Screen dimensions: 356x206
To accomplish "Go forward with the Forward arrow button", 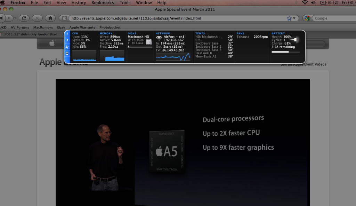I will point(9,18).
